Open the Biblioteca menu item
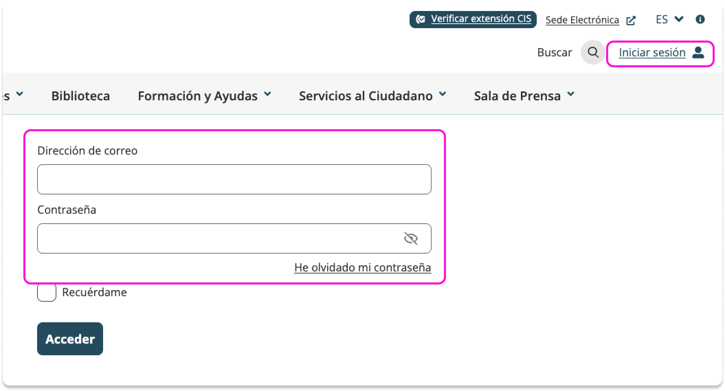This screenshot has width=725, height=391. click(x=80, y=96)
